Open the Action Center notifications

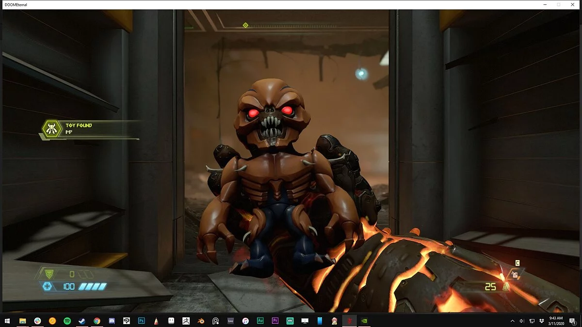[x=573, y=321]
